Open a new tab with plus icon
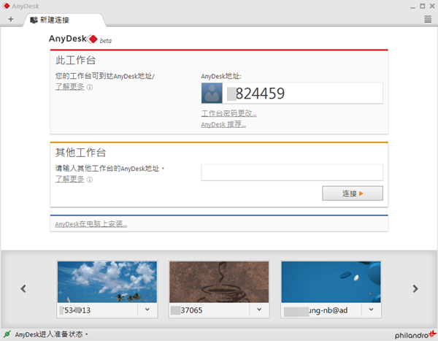The width and height of the screenshot is (438, 341). 11,19
